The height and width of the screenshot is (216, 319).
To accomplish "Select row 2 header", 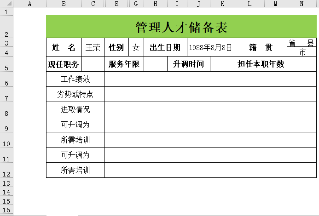I will point(6,34).
